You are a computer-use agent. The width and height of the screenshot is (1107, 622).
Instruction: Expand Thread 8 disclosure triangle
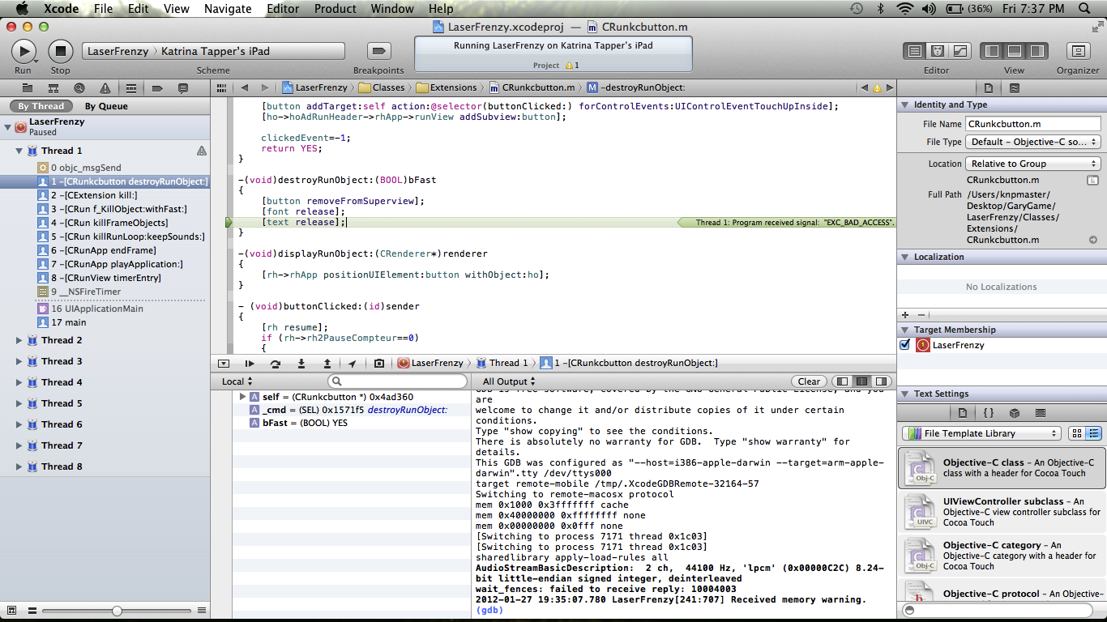pos(19,466)
